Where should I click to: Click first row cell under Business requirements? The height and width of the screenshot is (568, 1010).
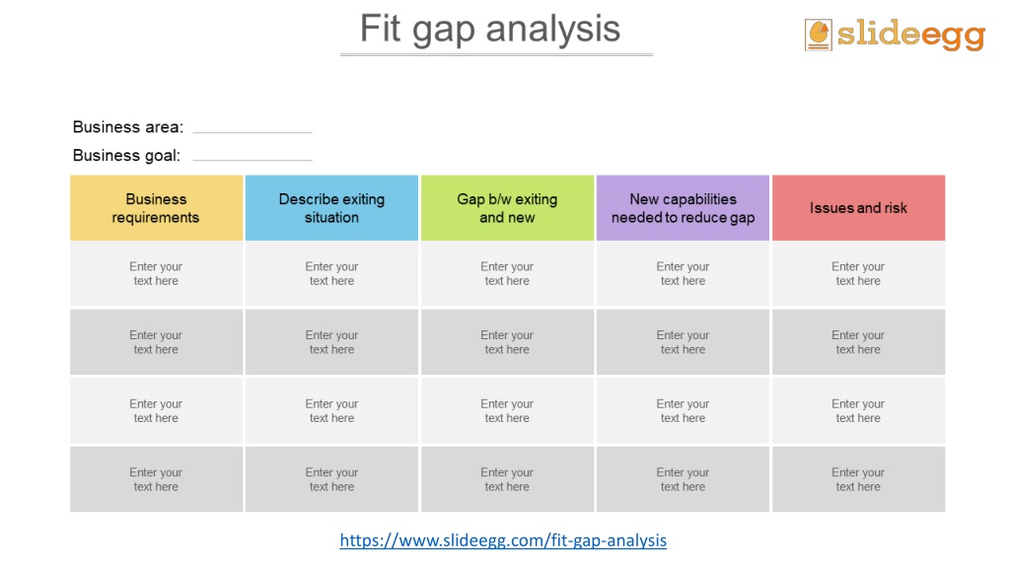coord(157,274)
